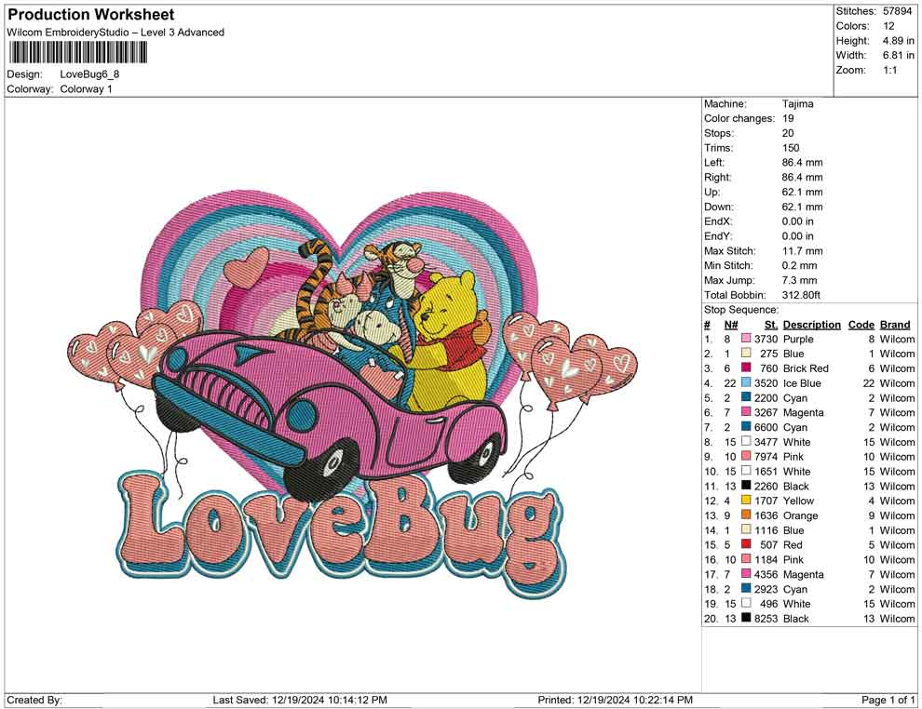Screen dimensions: 922x709
Task: Select the Blue 1116 swatch
Action: (746, 529)
